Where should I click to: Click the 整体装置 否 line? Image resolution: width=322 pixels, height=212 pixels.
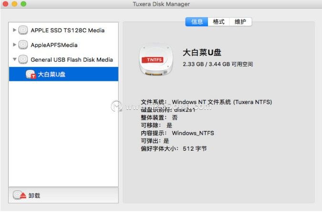pyautogui.click(x=159, y=117)
